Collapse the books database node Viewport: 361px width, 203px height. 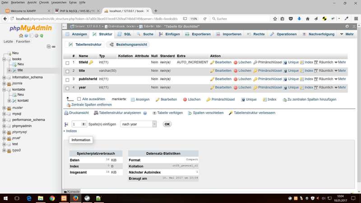[4, 59]
